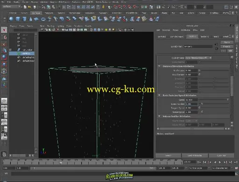Click the Select button below notes

point(169,155)
